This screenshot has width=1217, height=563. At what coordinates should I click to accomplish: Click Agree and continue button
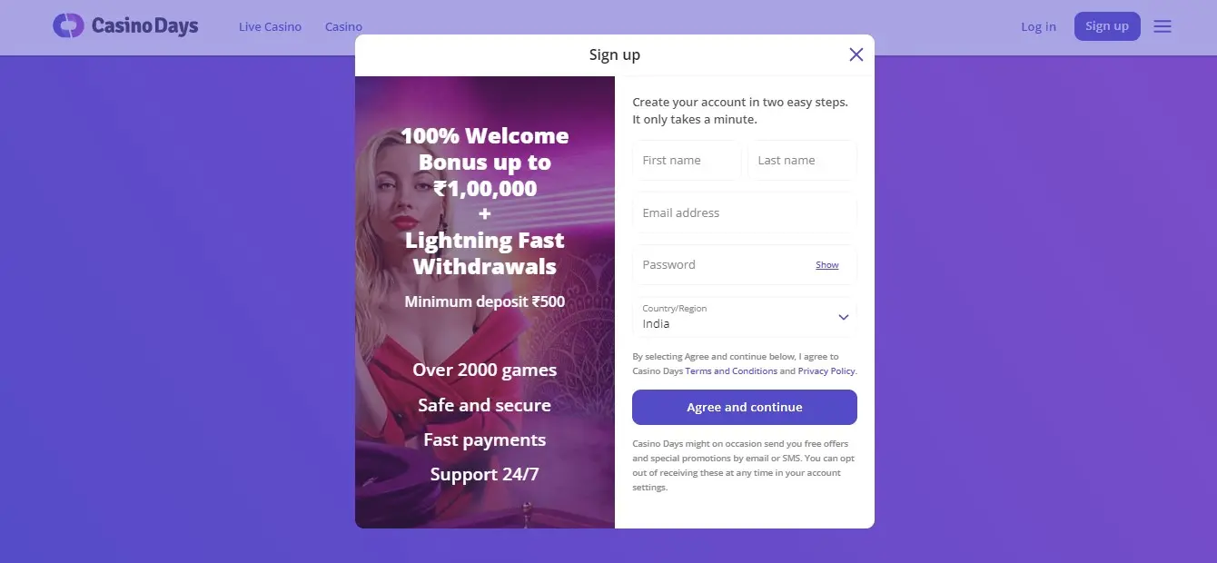[x=745, y=407]
